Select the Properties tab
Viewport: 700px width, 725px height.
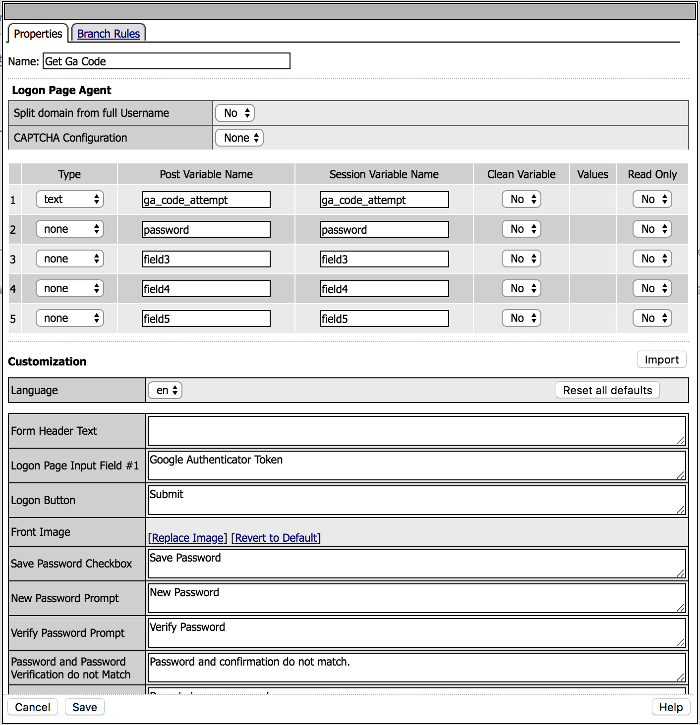(38, 34)
